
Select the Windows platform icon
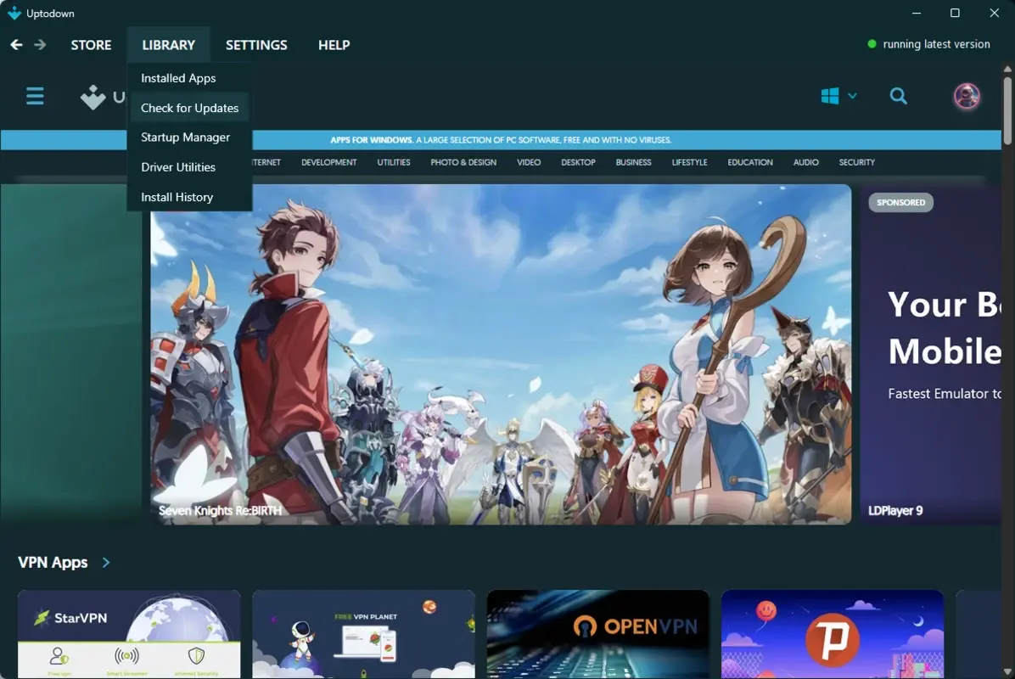pos(829,96)
